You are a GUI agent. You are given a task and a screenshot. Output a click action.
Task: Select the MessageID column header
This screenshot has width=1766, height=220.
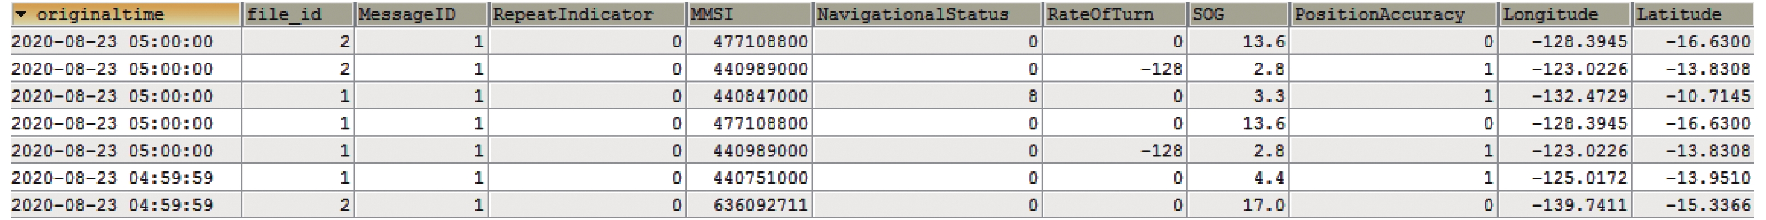421,15
